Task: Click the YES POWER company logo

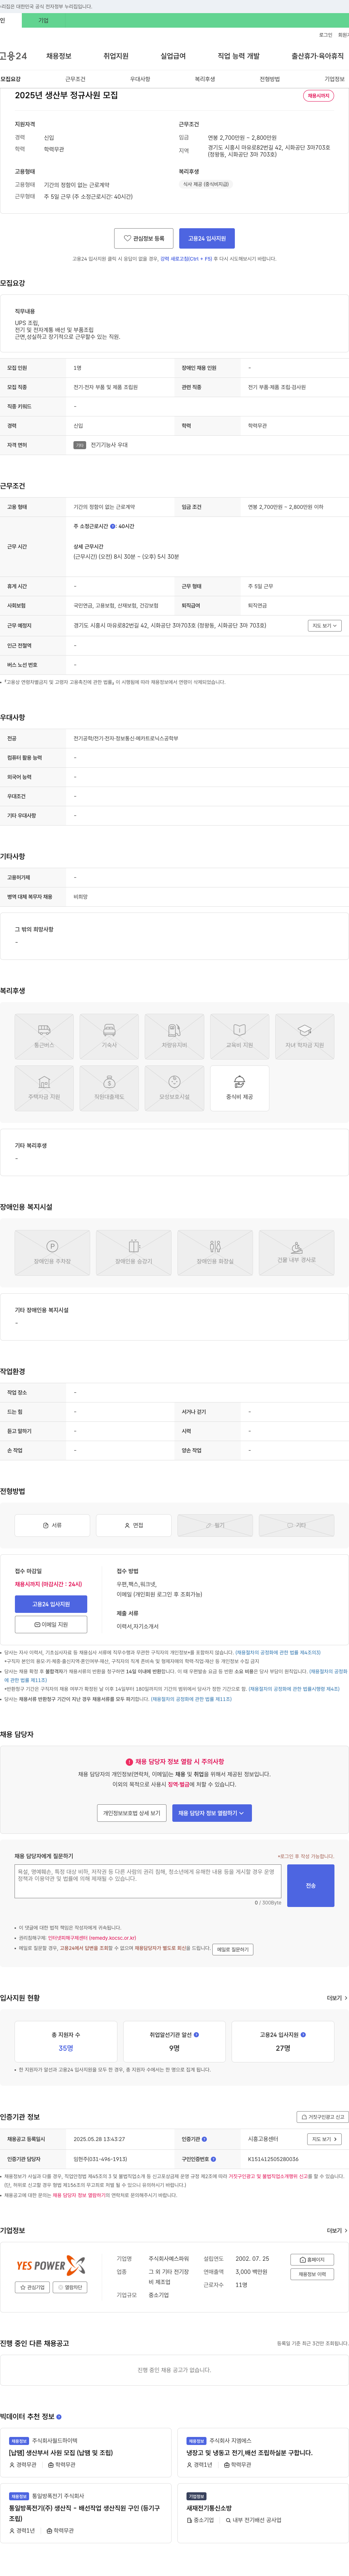Action: click(x=51, y=2265)
